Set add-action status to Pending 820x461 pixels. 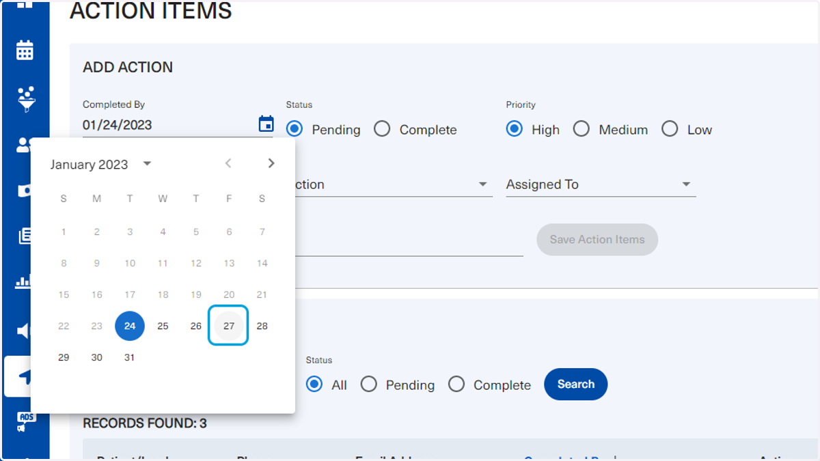point(295,129)
